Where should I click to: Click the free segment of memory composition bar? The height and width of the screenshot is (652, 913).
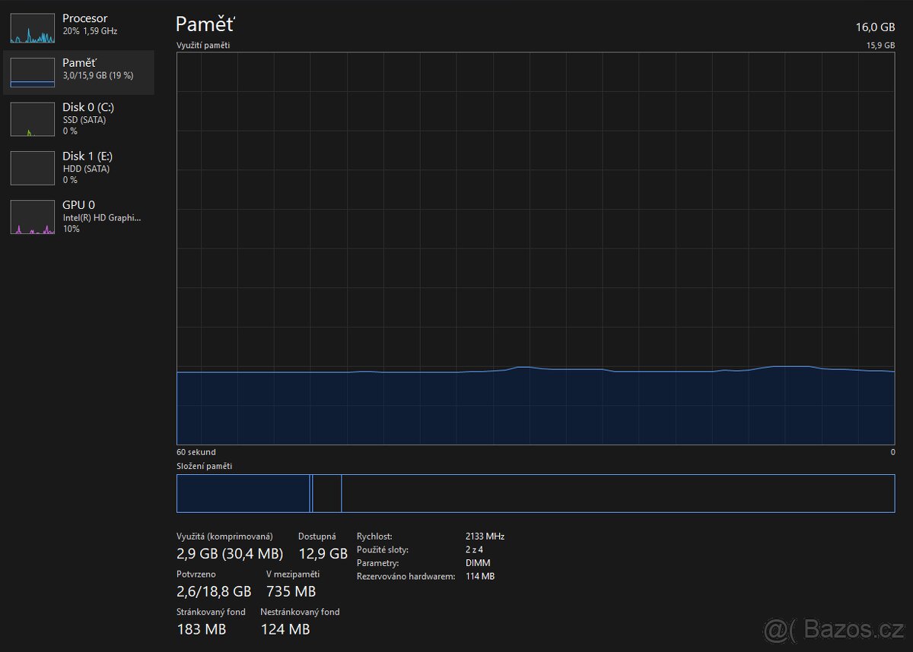616,493
